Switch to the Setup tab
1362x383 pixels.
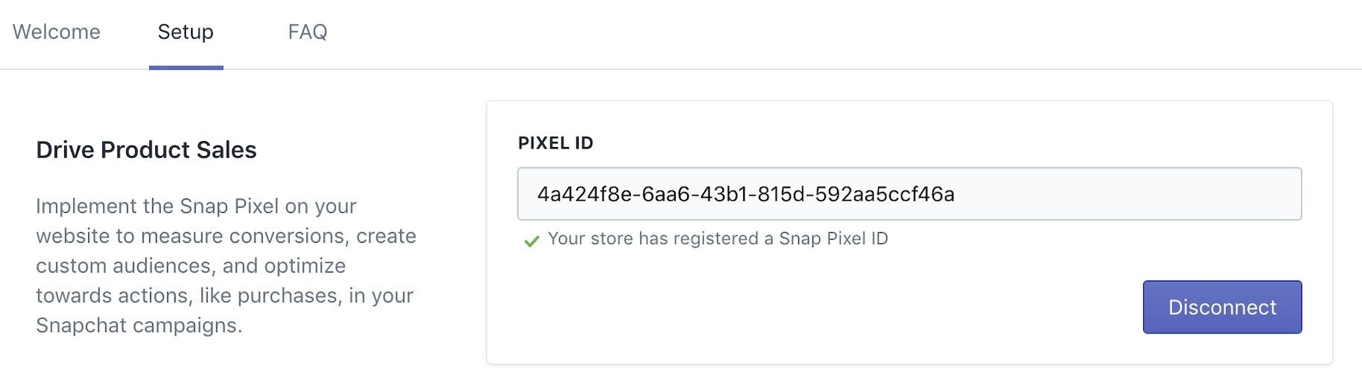185,32
